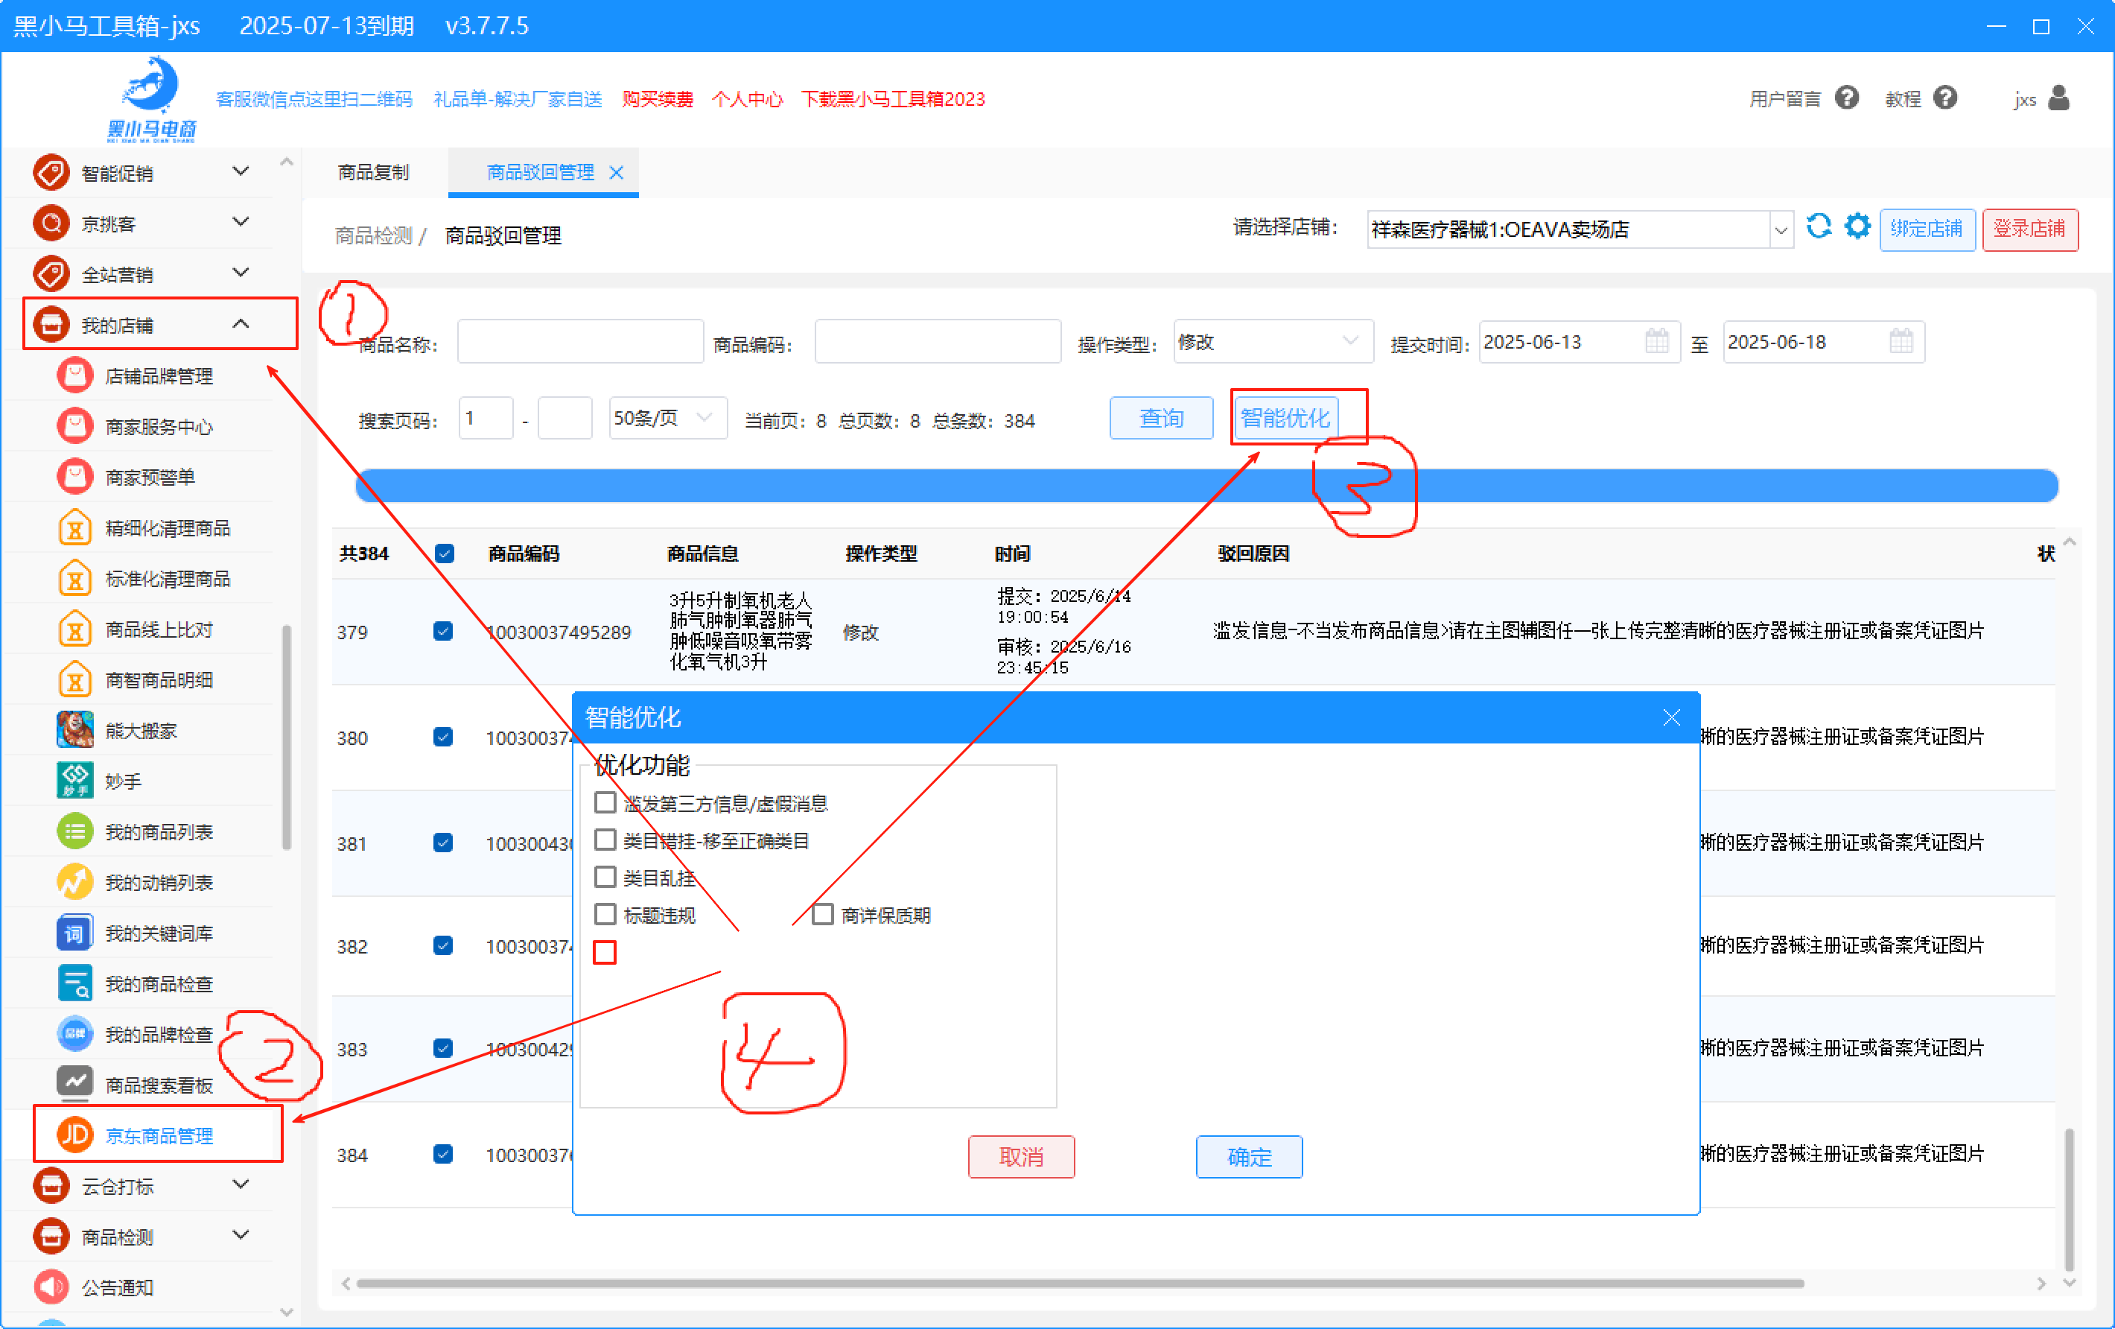The image size is (2115, 1329).
Task: Click the 绑定店铺 button
Action: [1927, 229]
